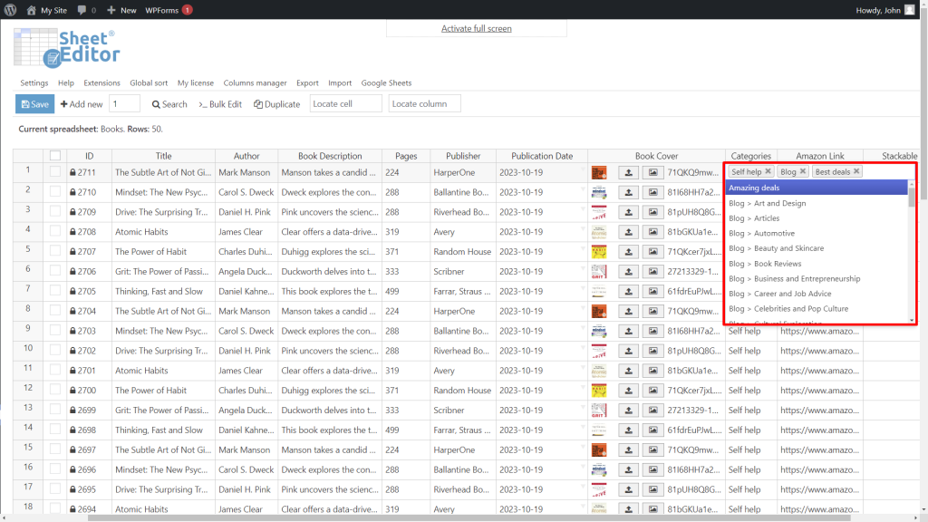This screenshot has width=928, height=522.
Task: Upload a cover for row 9 Mindset
Action: (x=629, y=331)
